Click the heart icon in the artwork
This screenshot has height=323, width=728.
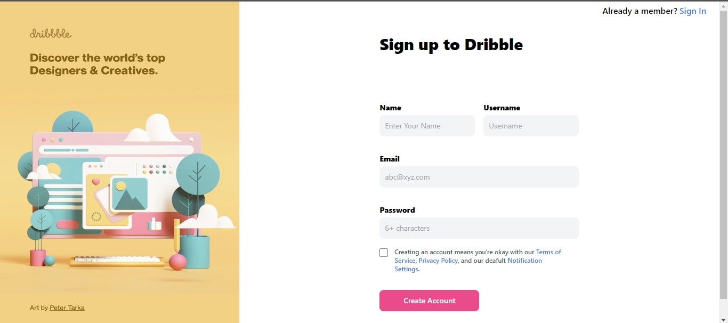click(x=96, y=182)
